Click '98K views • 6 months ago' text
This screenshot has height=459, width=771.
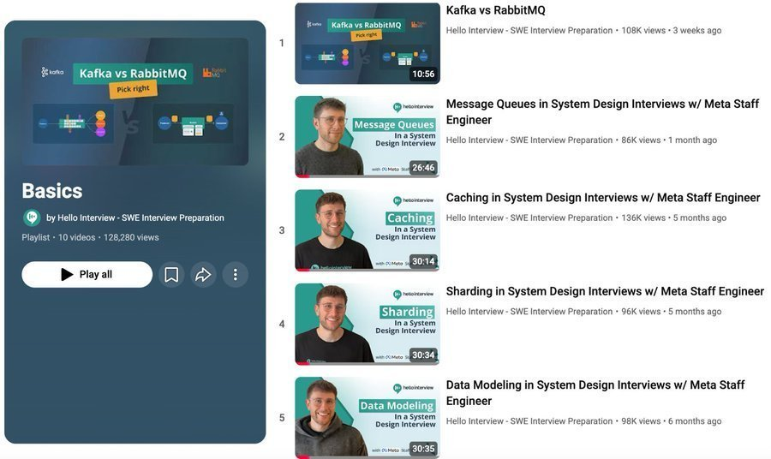[x=671, y=421]
